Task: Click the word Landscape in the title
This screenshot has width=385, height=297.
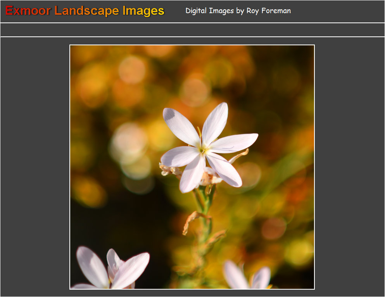Action: click(87, 11)
